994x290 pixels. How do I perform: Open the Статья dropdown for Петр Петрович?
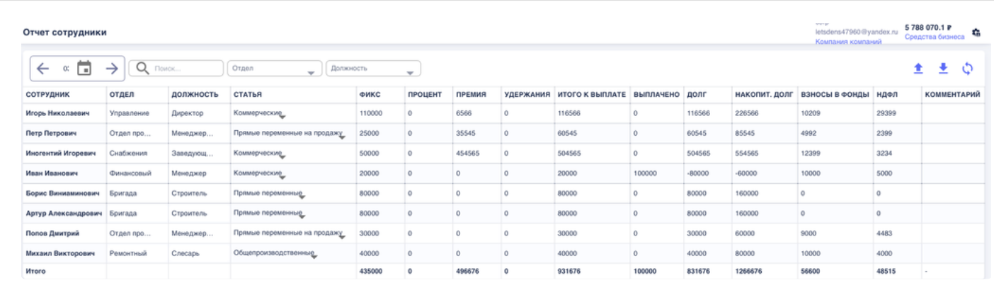pyautogui.click(x=343, y=134)
